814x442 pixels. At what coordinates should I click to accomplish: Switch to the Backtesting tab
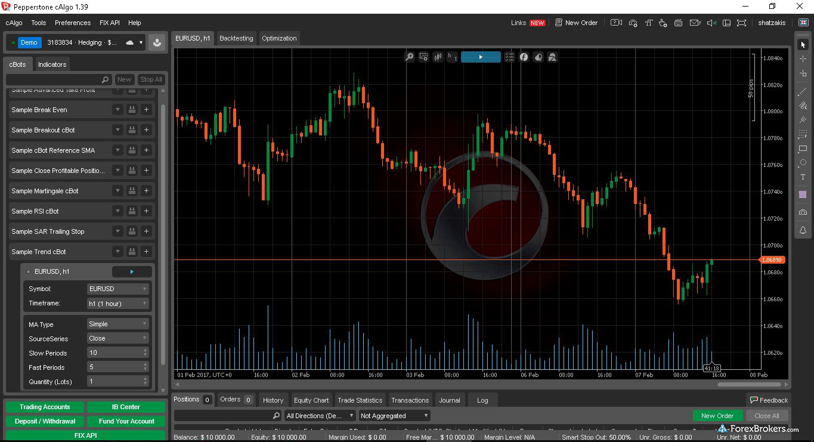pos(236,38)
